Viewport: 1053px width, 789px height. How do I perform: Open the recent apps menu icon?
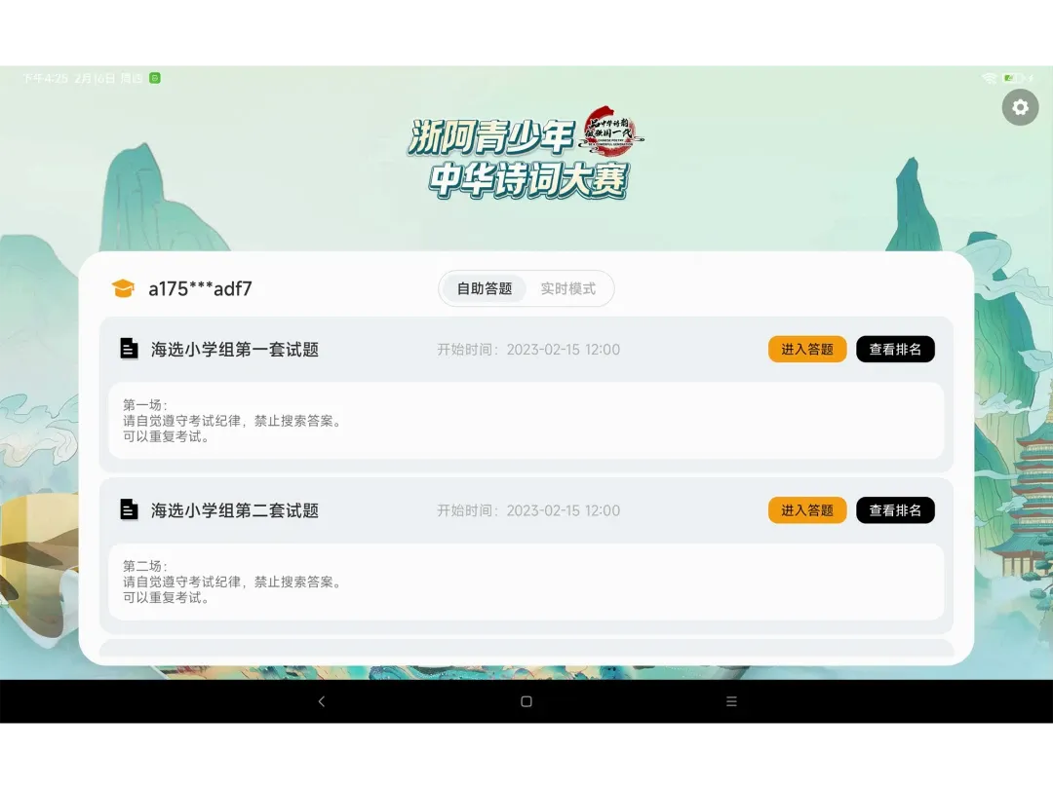pyautogui.click(x=731, y=701)
